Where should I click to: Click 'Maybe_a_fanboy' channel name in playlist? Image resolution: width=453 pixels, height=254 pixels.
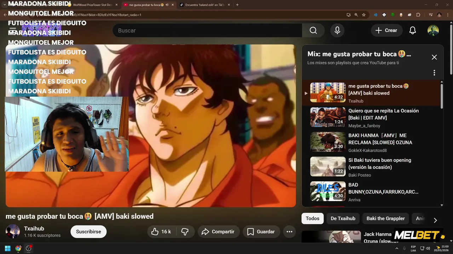364,126
